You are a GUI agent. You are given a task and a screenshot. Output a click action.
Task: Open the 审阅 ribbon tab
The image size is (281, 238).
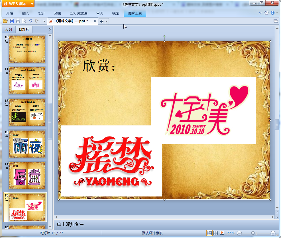100,13
